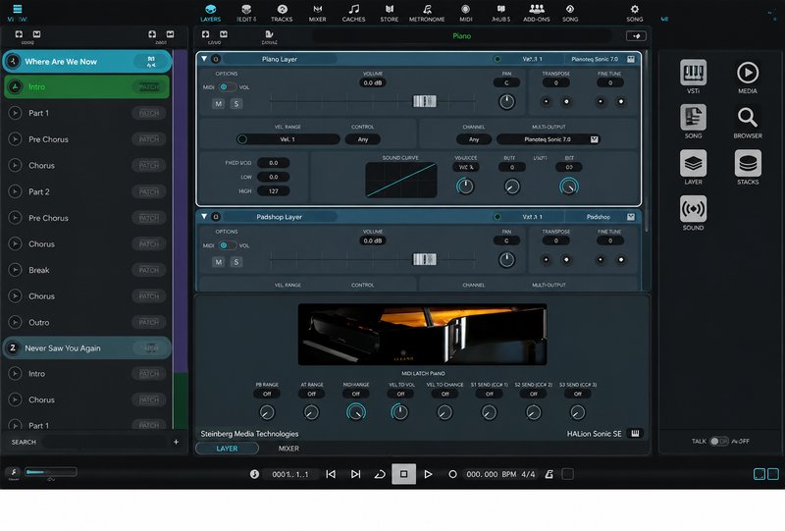The width and height of the screenshot is (785, 531).
Task: Start playback with the play button
Action: [x=428, y=474]
